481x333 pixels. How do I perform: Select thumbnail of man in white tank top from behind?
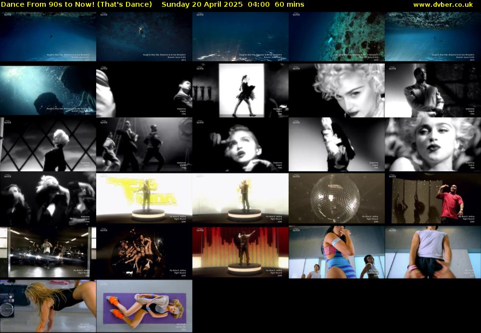pos(433,252)
